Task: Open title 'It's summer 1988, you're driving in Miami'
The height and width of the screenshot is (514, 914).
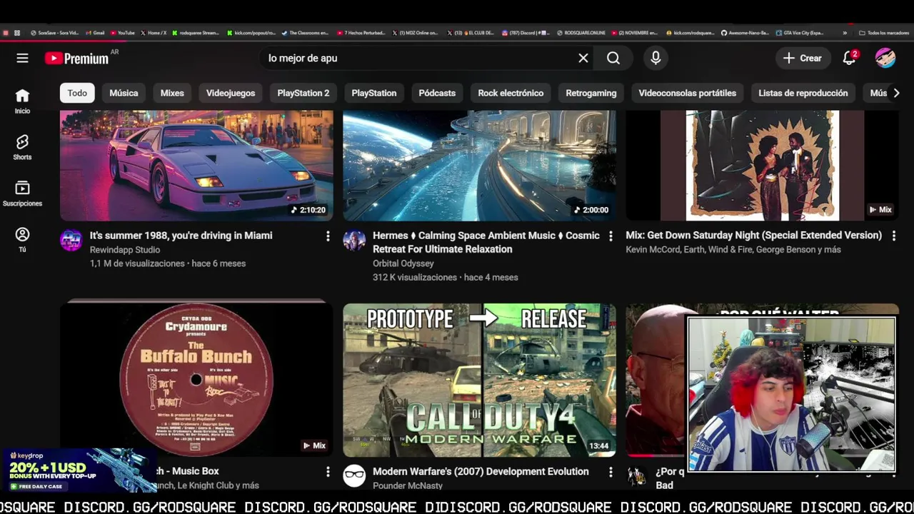Action: coord(181,236)
